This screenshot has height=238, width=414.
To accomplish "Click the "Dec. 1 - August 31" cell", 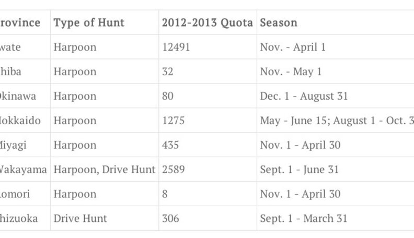I will [x=304, y=97].
